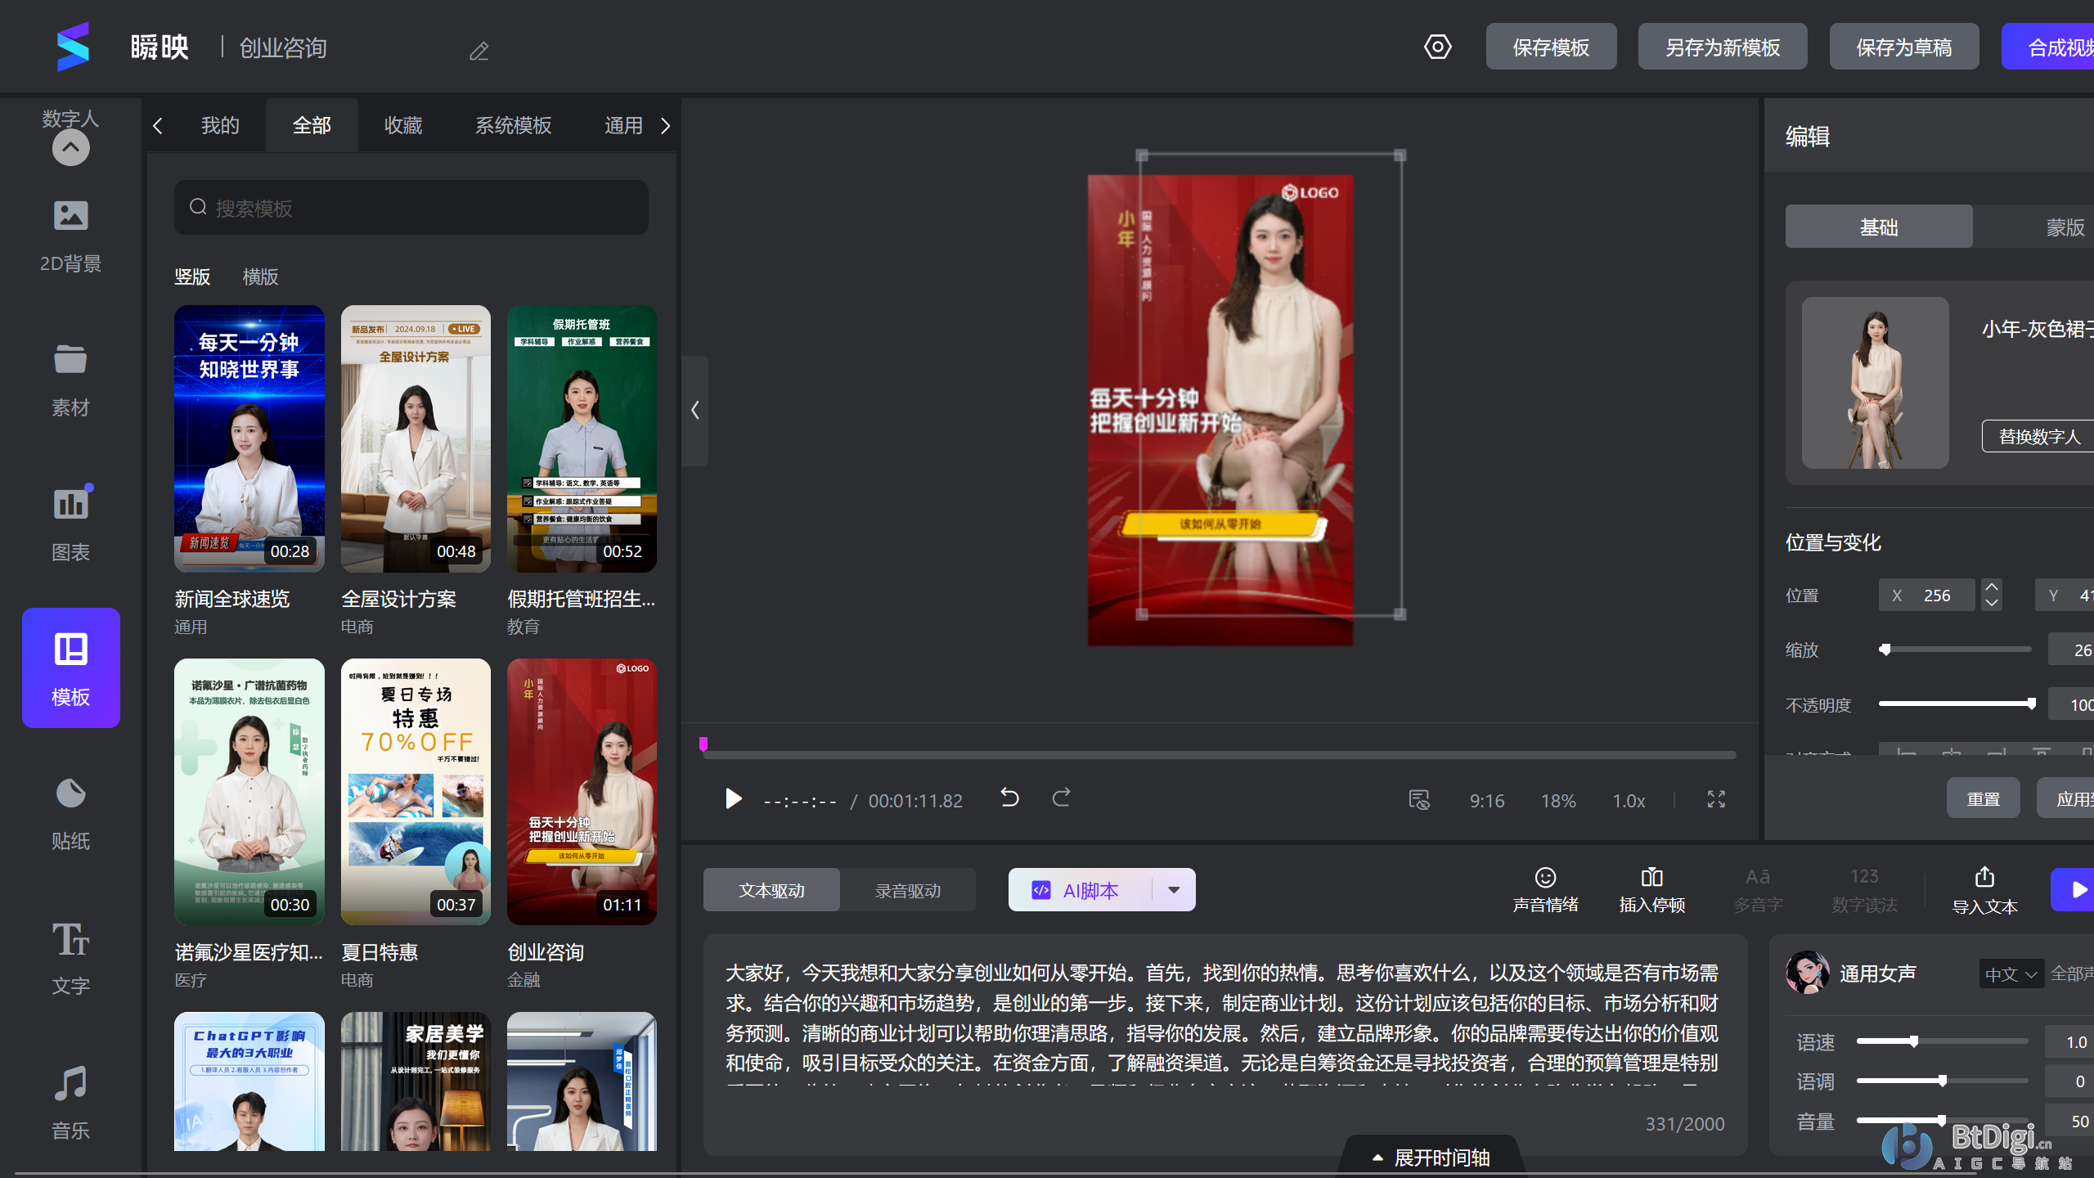This screenshot has height=1178, width=2094.
Task: Open the 中文 voice language dropdown
Action: pyautogui.click(x=2012, y=973)
